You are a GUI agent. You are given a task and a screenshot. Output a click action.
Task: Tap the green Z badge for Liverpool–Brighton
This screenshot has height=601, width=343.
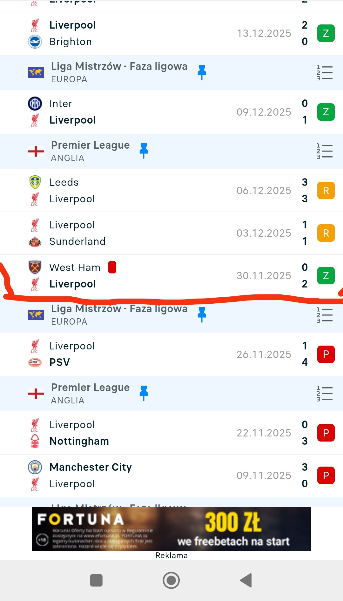tap(326, 33)
